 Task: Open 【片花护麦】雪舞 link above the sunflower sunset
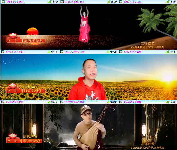pos(133,52)
